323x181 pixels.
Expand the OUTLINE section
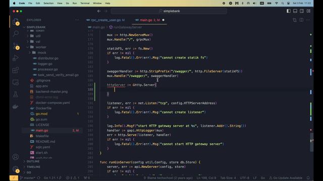coord(33,161)
